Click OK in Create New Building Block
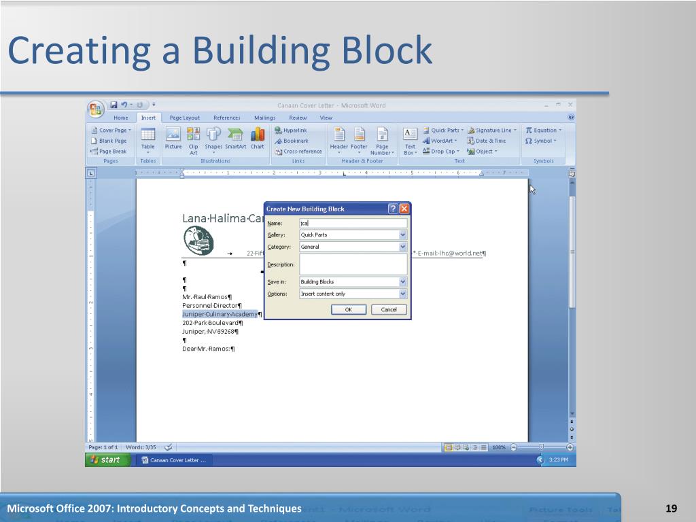Viewport: 696px width, 522px height. (x=349, y=309)
